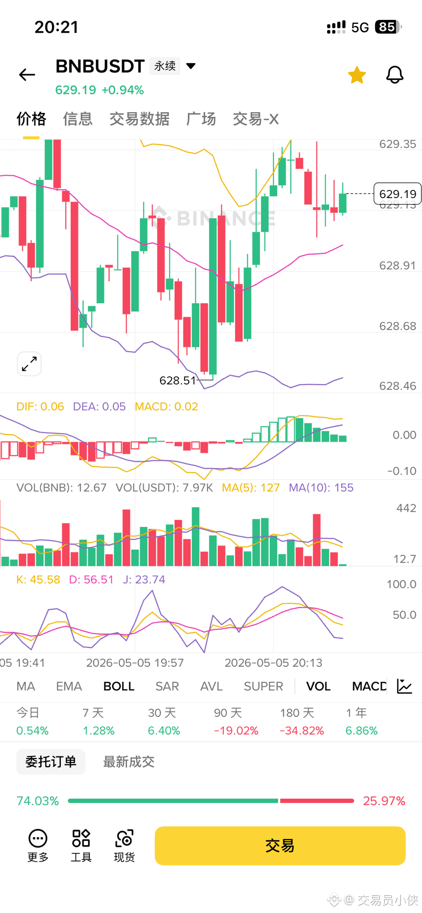Tap the 2026-05-05 20:13 time axis label

point(274,663)
